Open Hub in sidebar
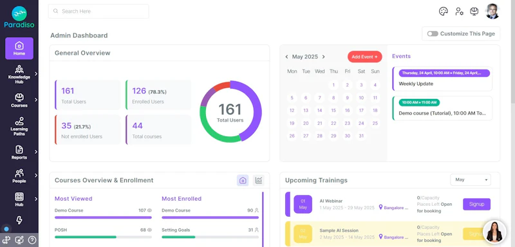This screenshot has height=247, width=515. click(19, 199)
